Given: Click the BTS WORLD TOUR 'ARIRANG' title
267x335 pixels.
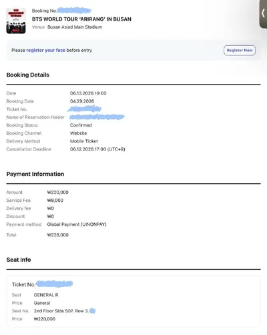Looking at the screenshot, I should coord(81,19).
